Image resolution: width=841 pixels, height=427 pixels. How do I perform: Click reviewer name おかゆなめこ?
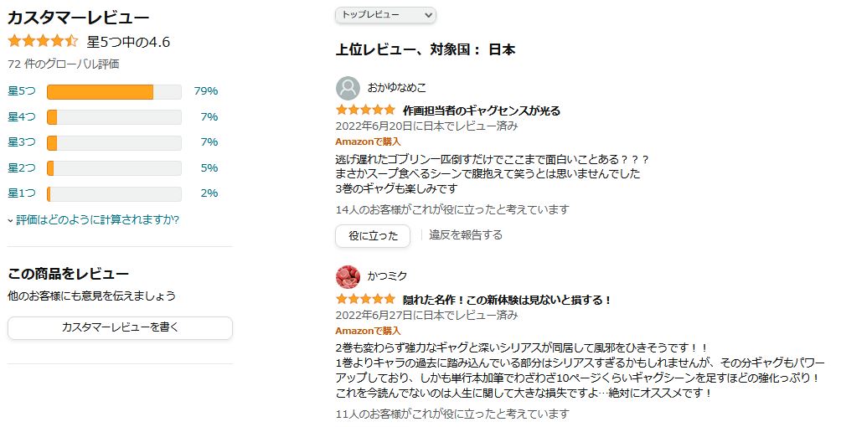click(397, 87)
